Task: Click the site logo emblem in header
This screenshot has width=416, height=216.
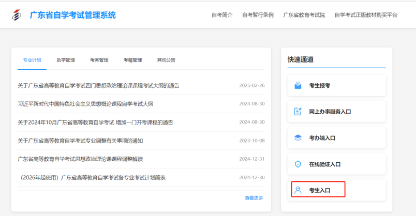Action: pos(17,15)
